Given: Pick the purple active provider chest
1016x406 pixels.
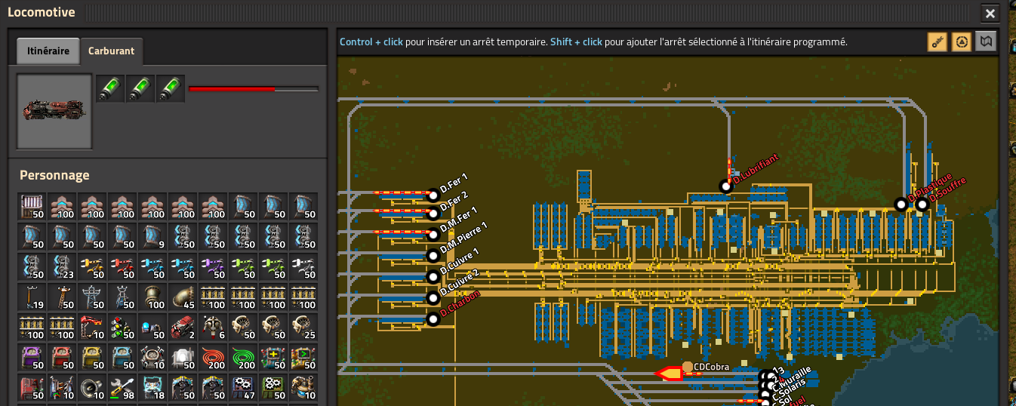Looking at the screenshot, I should (32, 358).
